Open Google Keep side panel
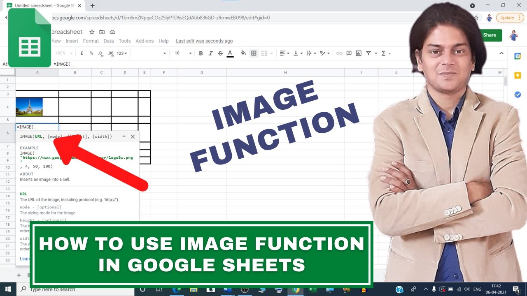 (518, 76)
